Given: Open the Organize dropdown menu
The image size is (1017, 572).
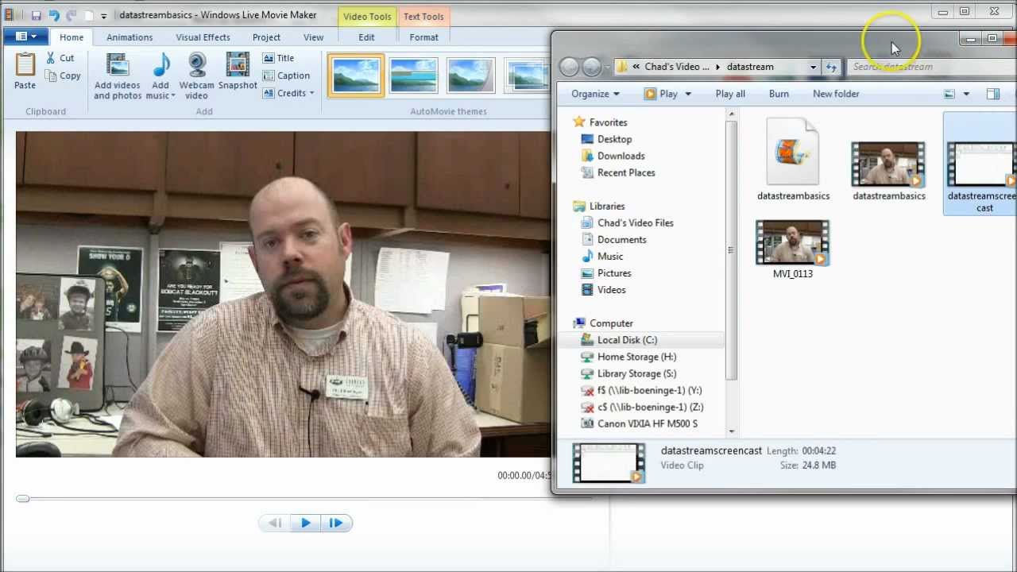Looking at the screenshot, I should tap(595, 94).
